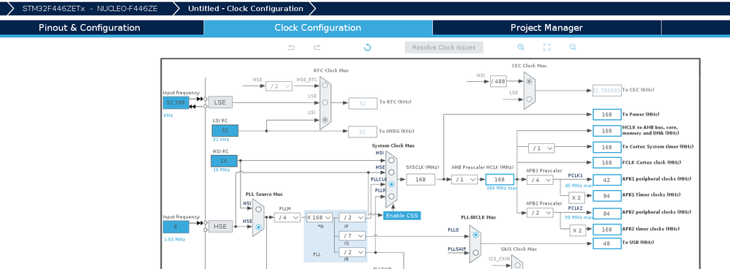Image resolution: width=730 pixels, height=269 pixels.
Task: Click the LSI RC 32 value box
Action: click(x=225, y=131)
